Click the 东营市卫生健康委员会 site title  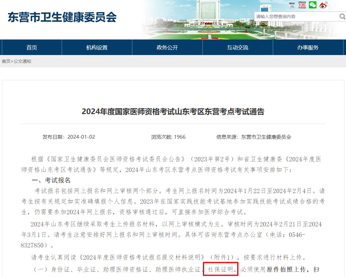click(62, 17)
